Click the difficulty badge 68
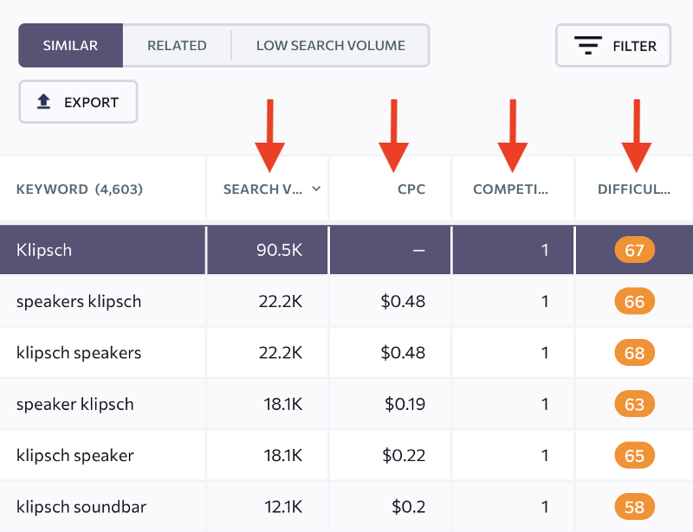693x532 pixels. (634, 353)
